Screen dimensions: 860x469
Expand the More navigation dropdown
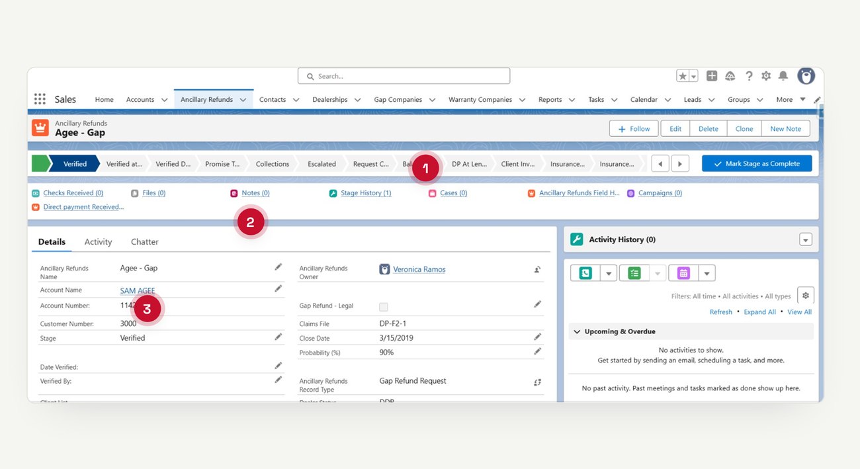pyautogui.click(x=791, y=99)
